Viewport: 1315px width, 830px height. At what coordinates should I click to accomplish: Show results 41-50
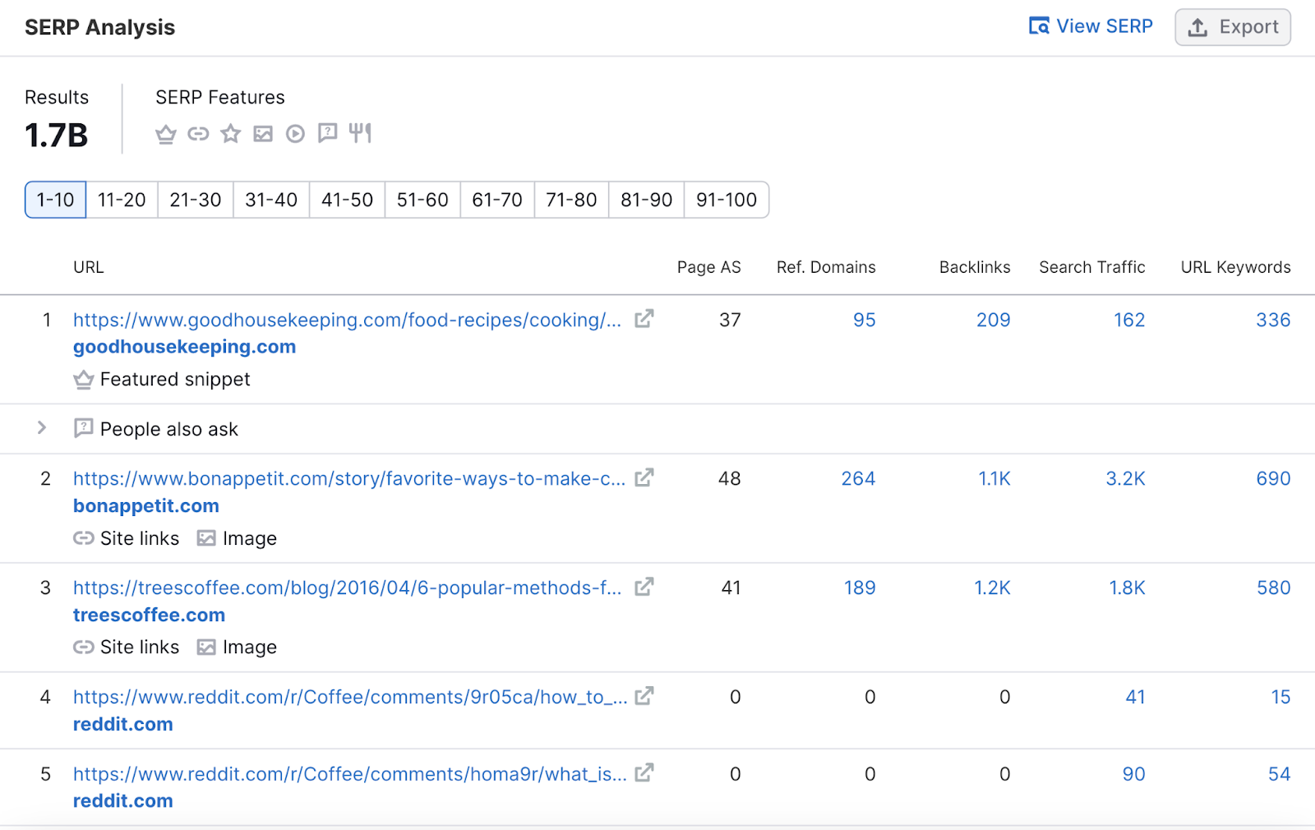click(x=347, y=200)
